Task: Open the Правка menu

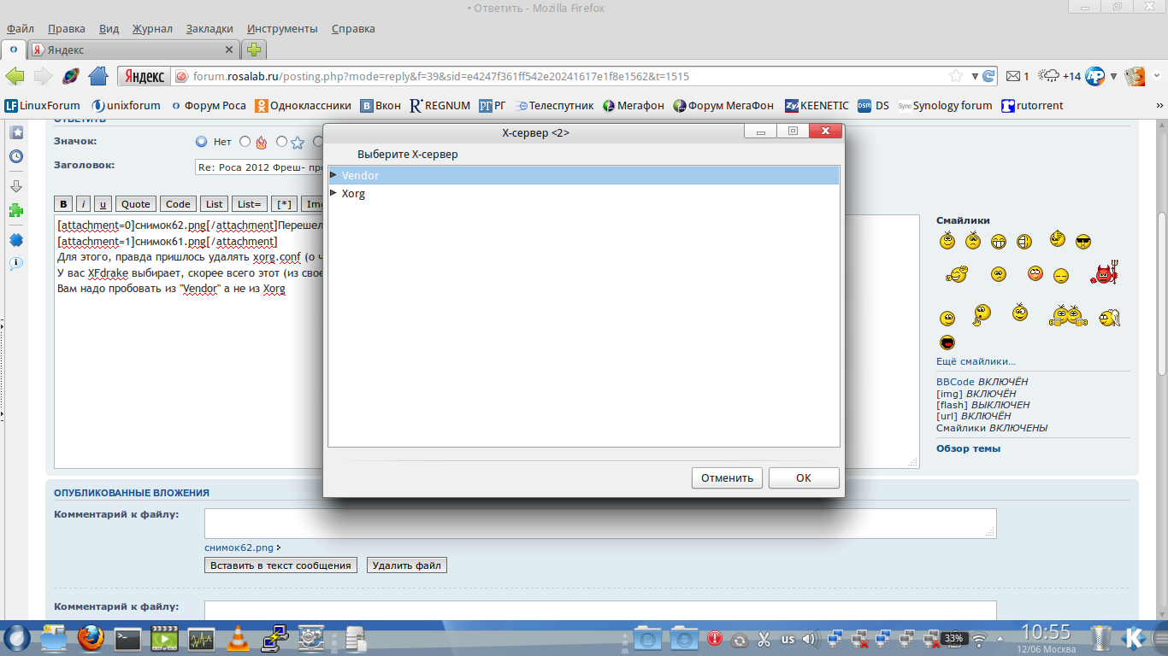Action: [x=67, y=28]
